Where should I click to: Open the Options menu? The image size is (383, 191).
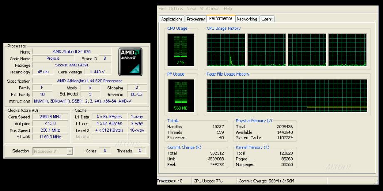[x=176, y=9]
